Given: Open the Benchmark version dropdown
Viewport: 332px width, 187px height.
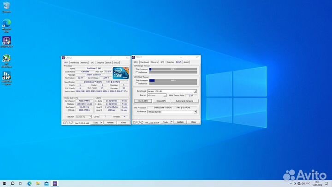Looking at the screenshot, I should 172,91.
